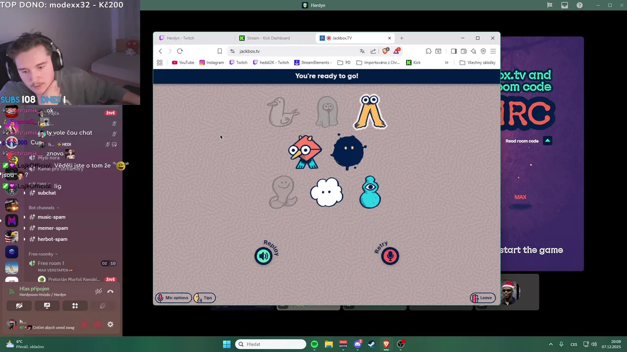Reload the jackbox.tv page
This screenshot has height=352, width=627.
pyautogui.click(x=180, y=51)
